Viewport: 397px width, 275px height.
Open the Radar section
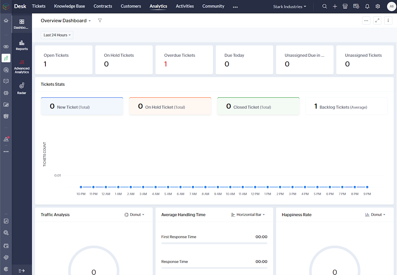(22, 88)
